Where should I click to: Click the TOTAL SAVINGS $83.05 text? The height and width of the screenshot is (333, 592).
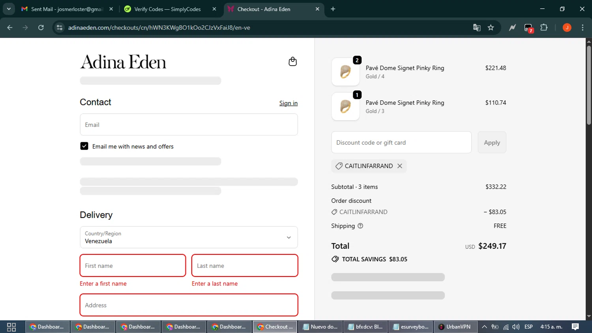(x=375, y=259)
